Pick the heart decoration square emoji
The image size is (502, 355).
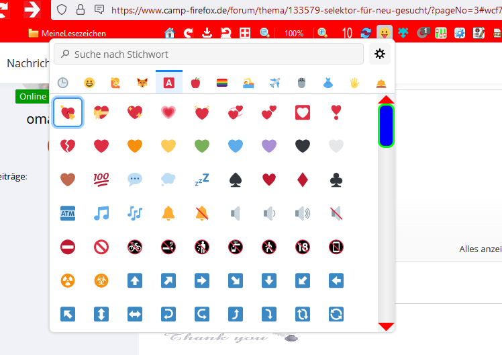[303, 112]
